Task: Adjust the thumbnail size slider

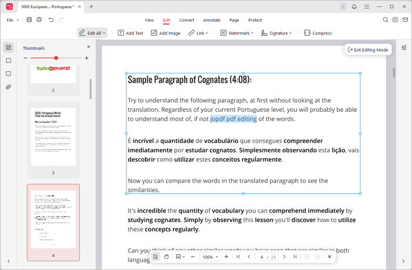Action: pyautogui.click(x=56, y=58)
